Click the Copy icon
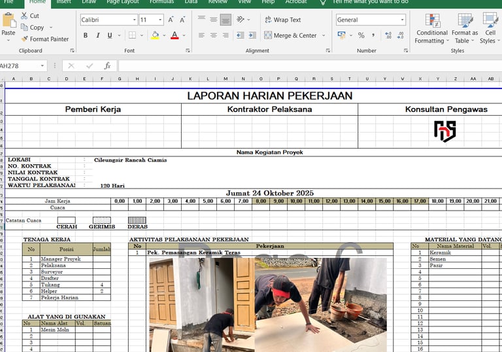The image size is (502, 352). click(24, 27)
